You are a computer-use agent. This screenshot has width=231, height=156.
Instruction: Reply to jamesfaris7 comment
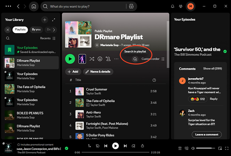coord(214,99)
